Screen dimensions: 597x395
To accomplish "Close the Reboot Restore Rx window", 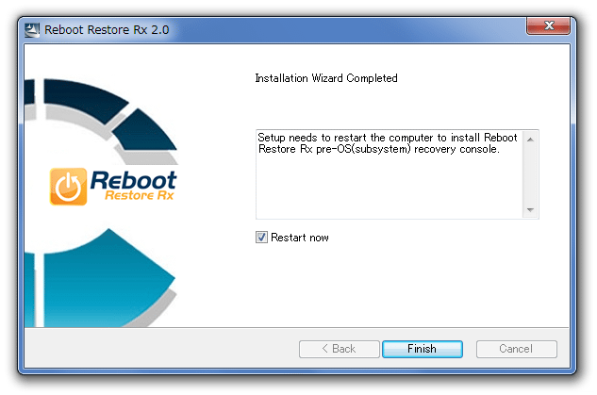I will tap(548, 25).
